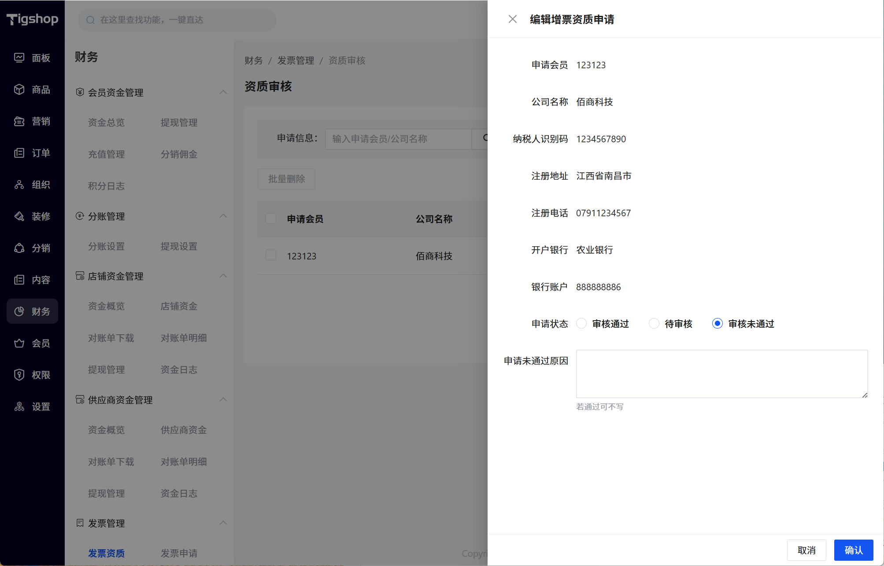Image resolution: width=884 pixels, height=566 pixels.
Task: Open the 权限 shield icon
Action: pyautogui.click(x=19, y=375)
